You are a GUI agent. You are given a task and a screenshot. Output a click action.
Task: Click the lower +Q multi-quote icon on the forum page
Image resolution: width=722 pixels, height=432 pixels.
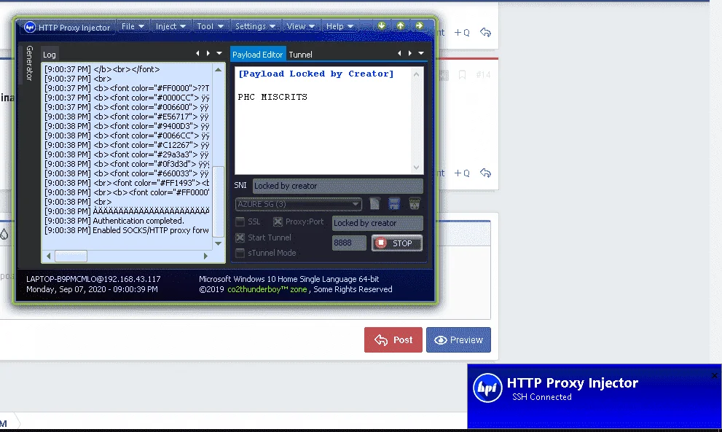pos(462,173)
